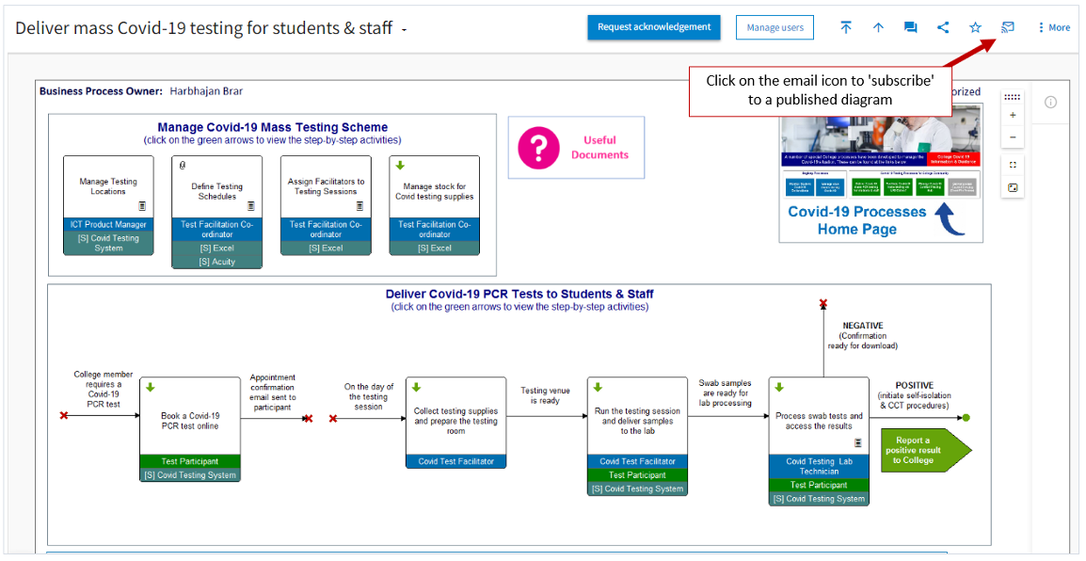Click the Request acknowledgement button
The height and width of the screenshot is (561, 1086).
click(654, 27)
